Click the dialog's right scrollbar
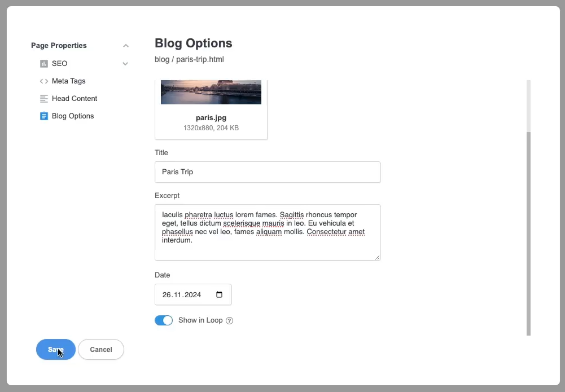The width and height of the screenshot is (565, 392). coord(529,226)
